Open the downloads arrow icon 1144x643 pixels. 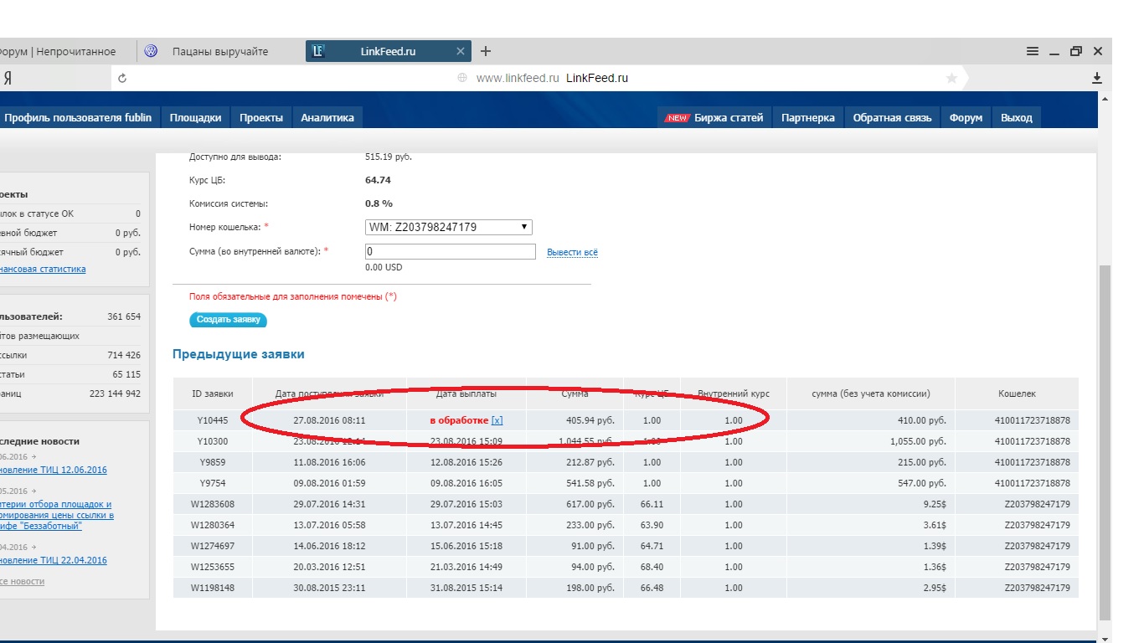[x=1097, y=78]
